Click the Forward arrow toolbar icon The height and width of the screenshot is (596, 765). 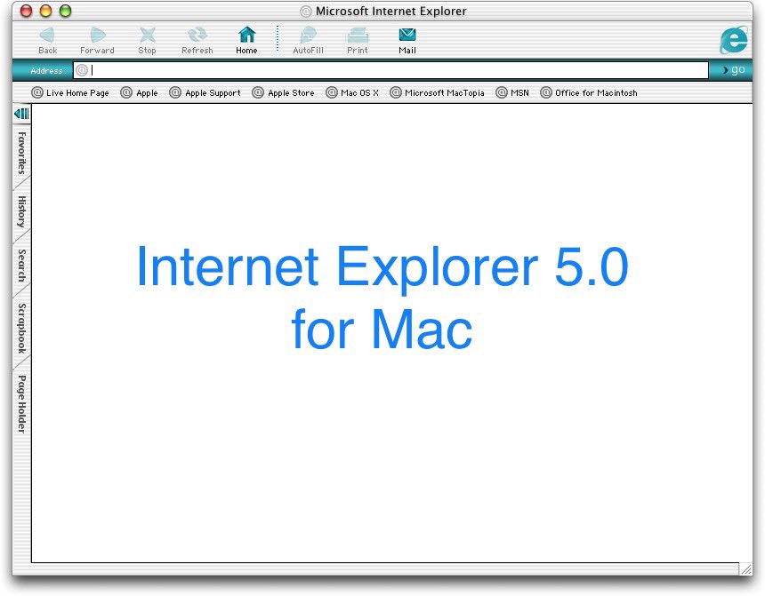tap(98, 36)
